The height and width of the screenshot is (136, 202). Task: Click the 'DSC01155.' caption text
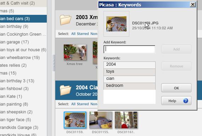[101, 132]
